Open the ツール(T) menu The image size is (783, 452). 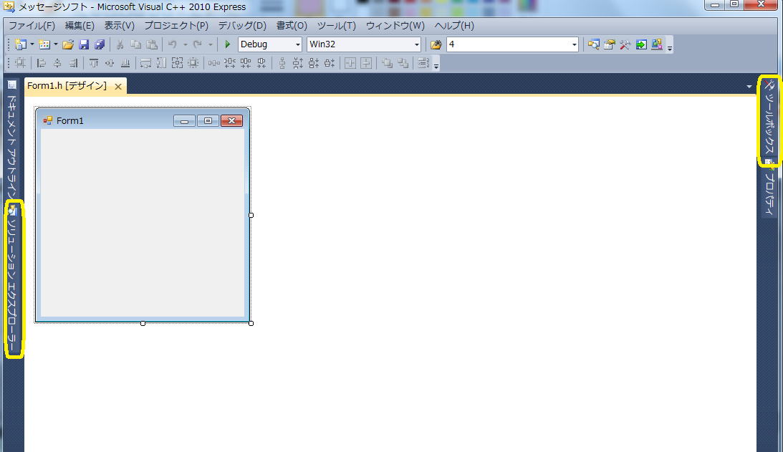point(337,26)
